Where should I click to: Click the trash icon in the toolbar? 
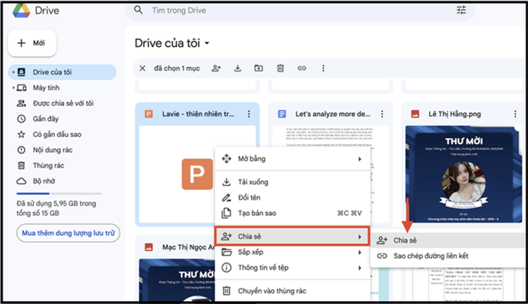click(280, 69)
